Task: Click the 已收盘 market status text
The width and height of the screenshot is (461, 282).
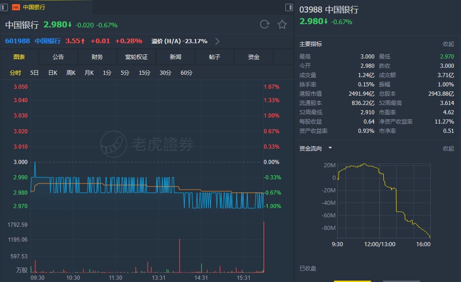Action: pos(308,268)
